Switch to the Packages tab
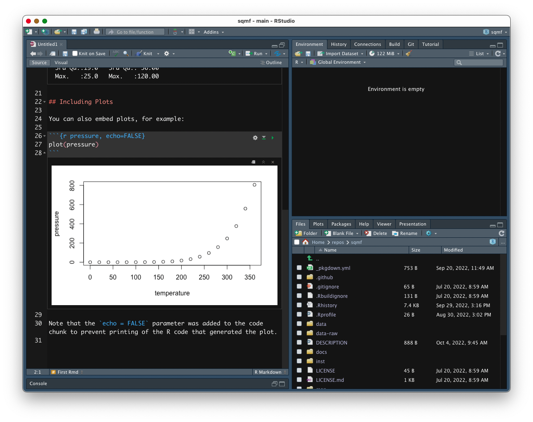 point(341,224)
